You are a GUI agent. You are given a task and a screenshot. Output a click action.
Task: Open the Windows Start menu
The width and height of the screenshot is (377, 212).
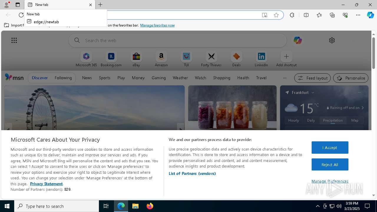point(7,206)
